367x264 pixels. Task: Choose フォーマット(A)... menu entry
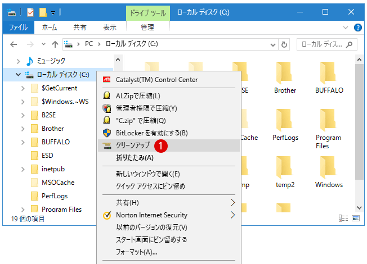tap(169, 252)
